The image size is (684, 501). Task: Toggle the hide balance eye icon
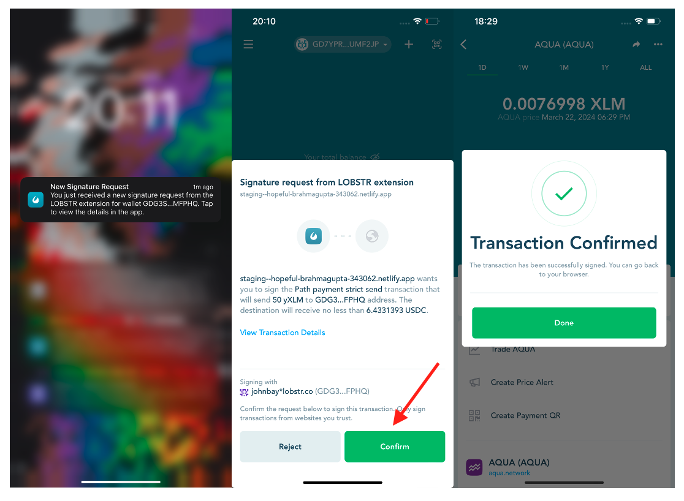tap(375, 157)
